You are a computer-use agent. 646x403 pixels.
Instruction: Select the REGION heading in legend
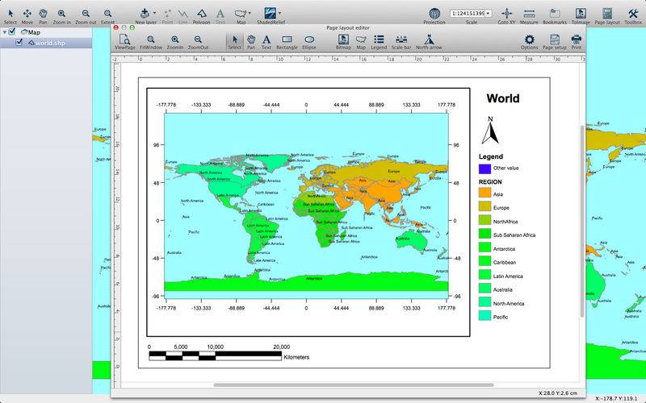click(x=490, y=182)
